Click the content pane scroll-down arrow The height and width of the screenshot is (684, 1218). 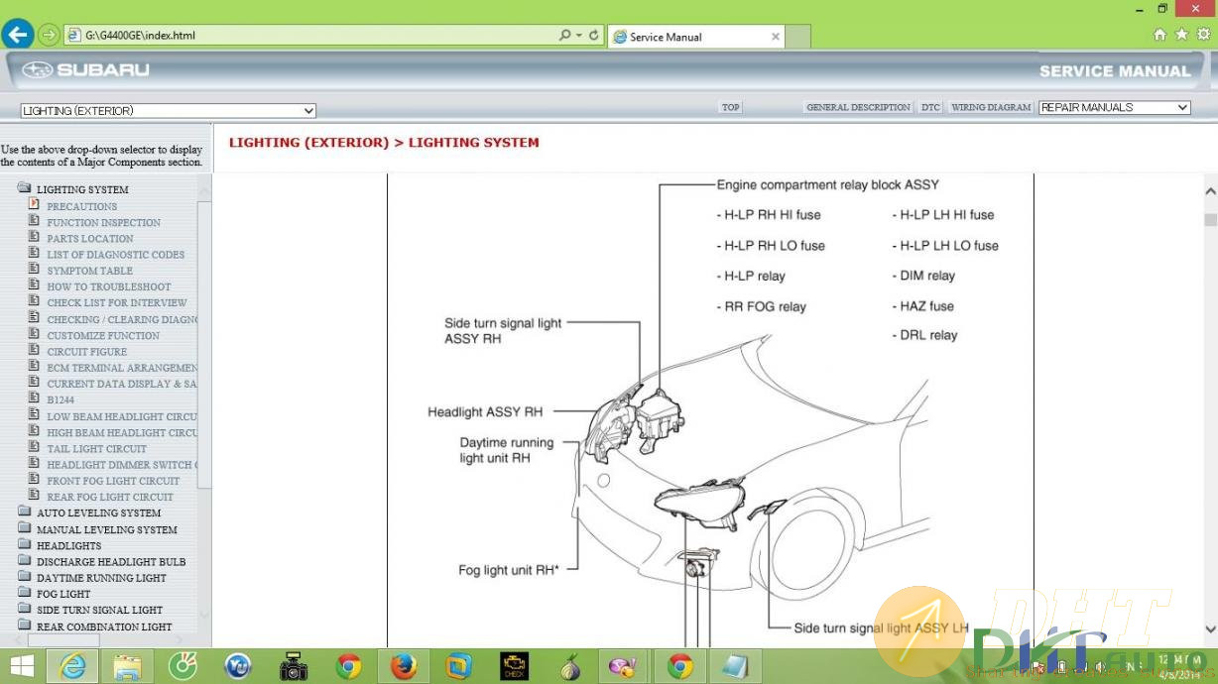pos(1210,628)
